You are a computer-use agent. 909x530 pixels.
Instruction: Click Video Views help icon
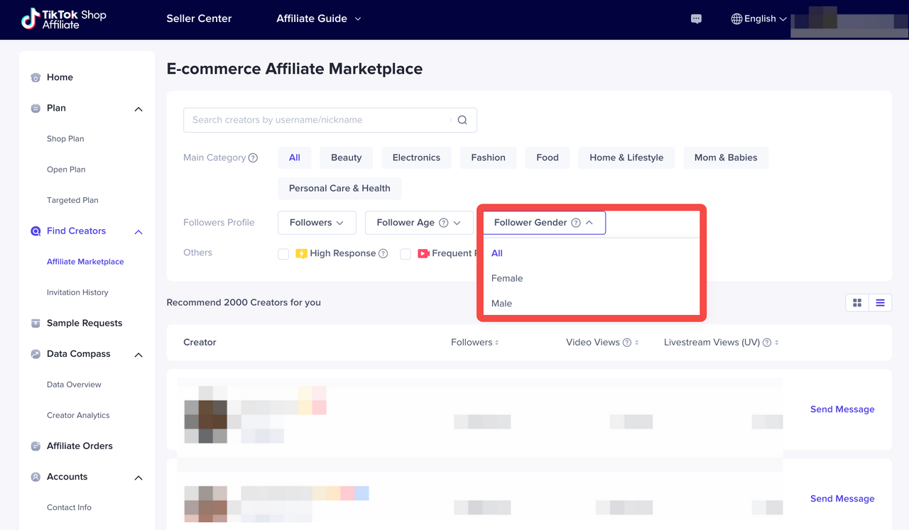coord(627,343)
